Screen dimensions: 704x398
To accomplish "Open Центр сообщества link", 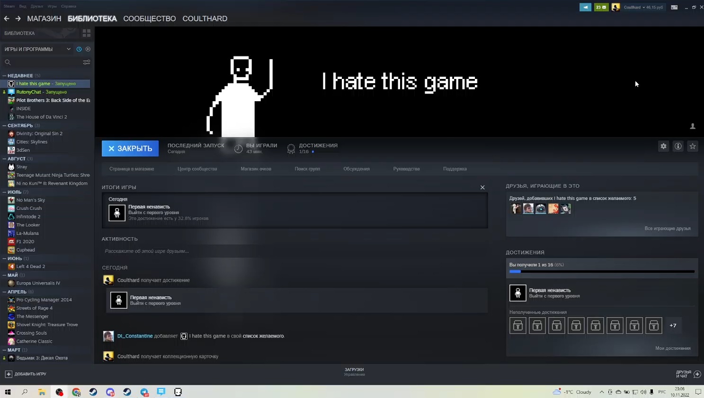I will coord(197,169).
